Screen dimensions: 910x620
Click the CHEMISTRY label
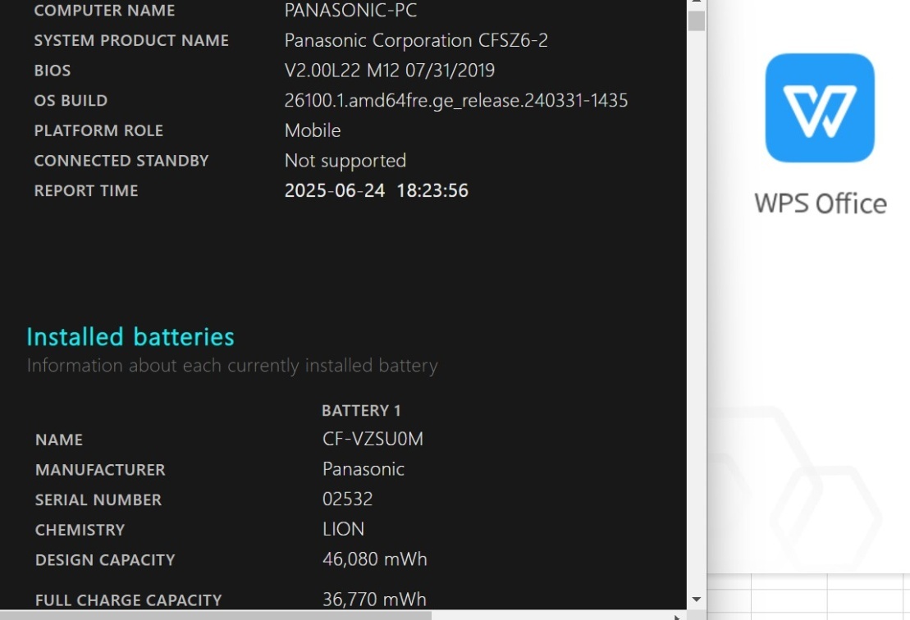pyautogui.click(x=80, y=530)
